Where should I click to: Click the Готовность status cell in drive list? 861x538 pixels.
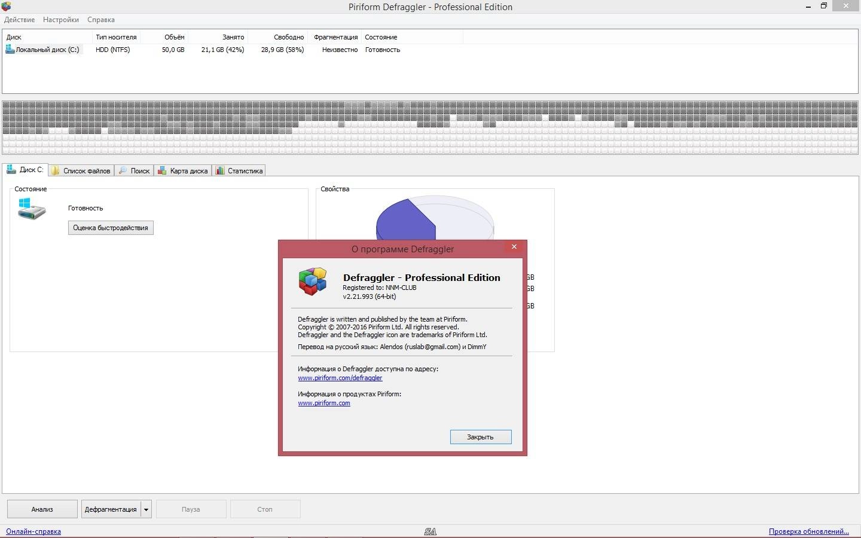coord(383,50)
